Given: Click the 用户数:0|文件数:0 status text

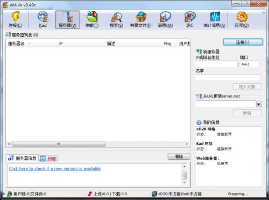Looking at the screenshot, I should (30, 194).
